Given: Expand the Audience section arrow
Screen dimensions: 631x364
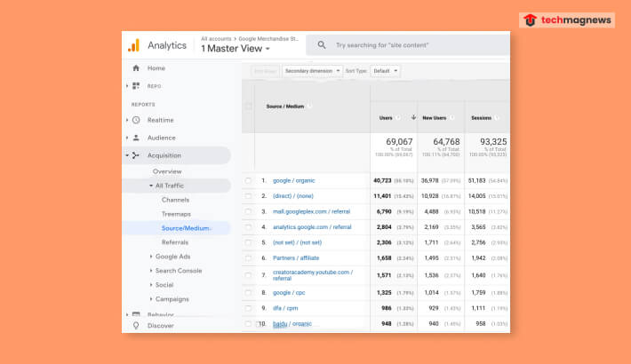Looking at the screenshot, I should point(127,138).
